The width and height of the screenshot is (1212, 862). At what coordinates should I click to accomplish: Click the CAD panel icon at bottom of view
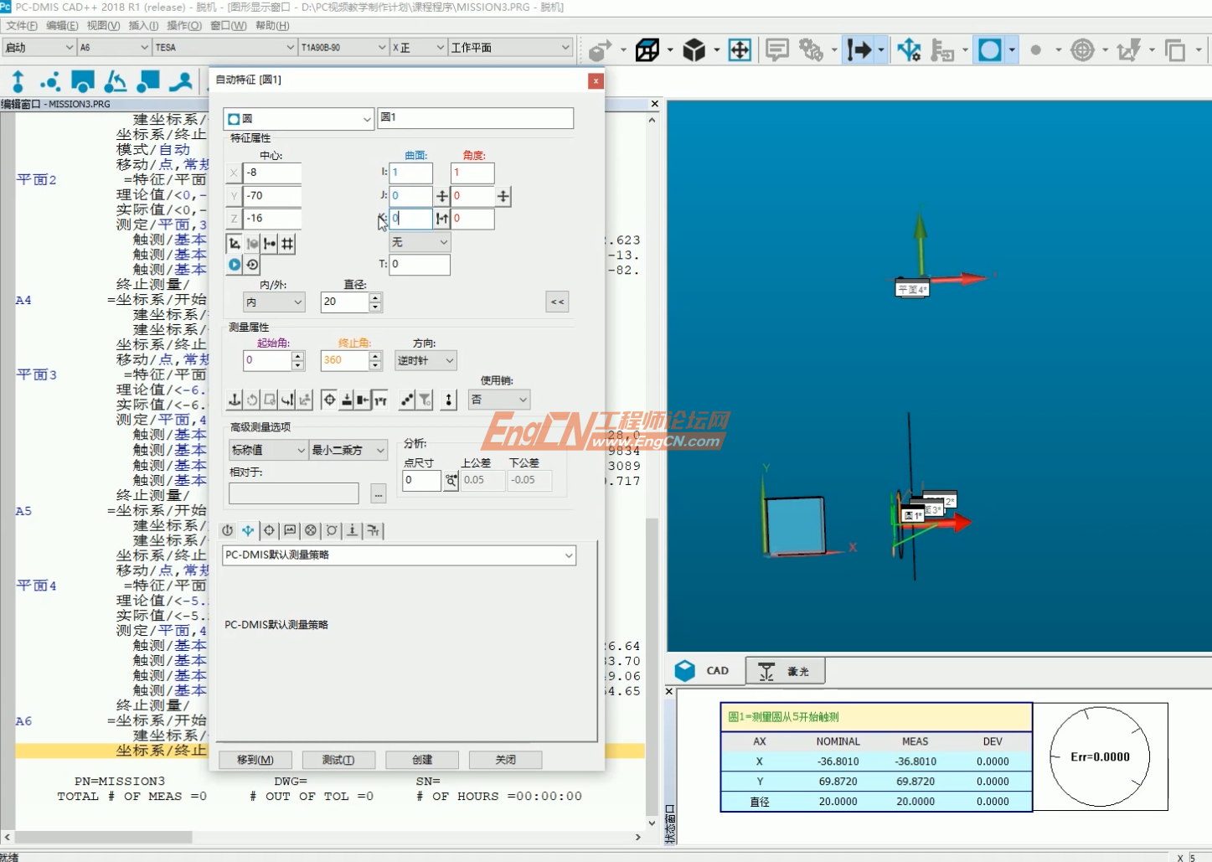coord(685,669)
